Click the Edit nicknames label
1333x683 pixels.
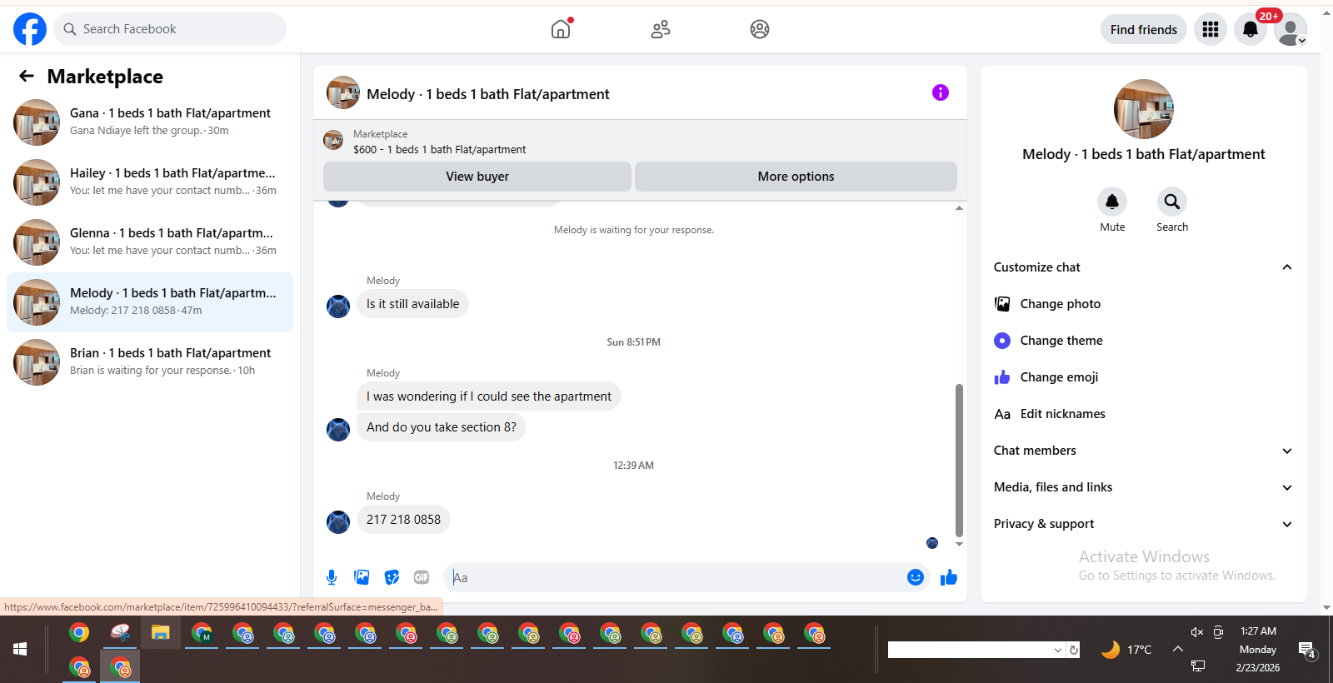point(1063,414)
